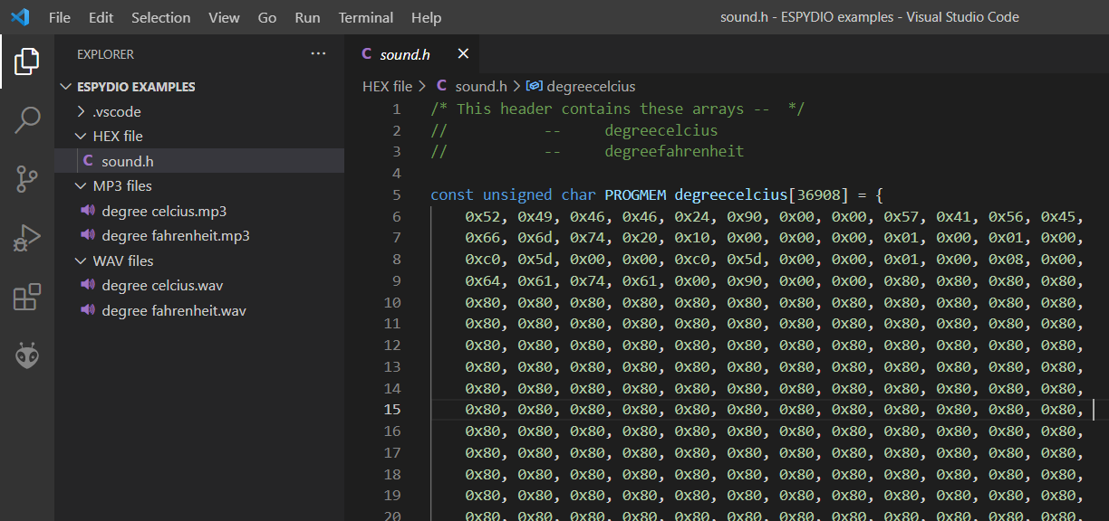Image resolution: width=1109 pixels, height=521 pixels.
Task: Open the Terminal menu
Action: [x=366, y=17]
